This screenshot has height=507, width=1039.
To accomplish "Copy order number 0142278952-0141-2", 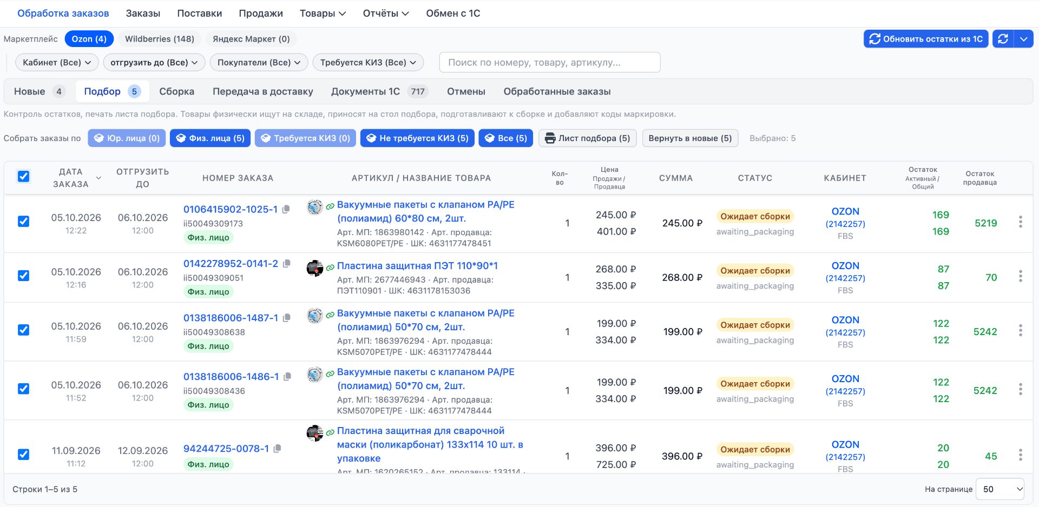I will point(286,264).
